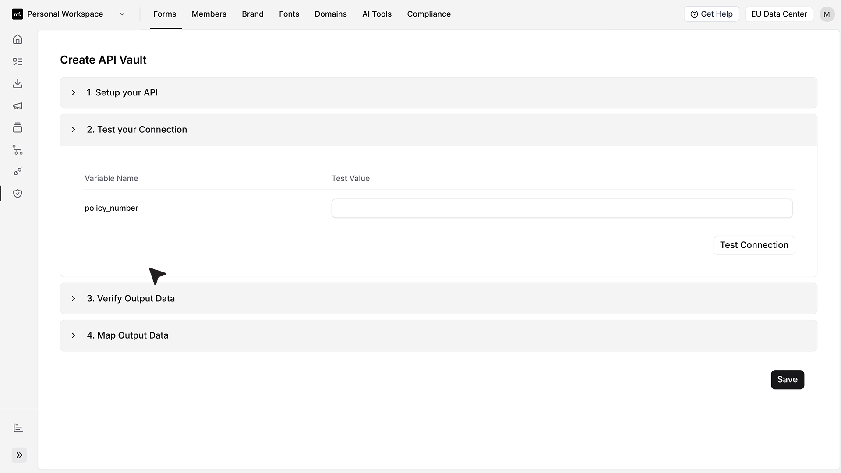Expand the Setup your API section
This screenshot has height=473, width=841.
(x=438, y=92)
